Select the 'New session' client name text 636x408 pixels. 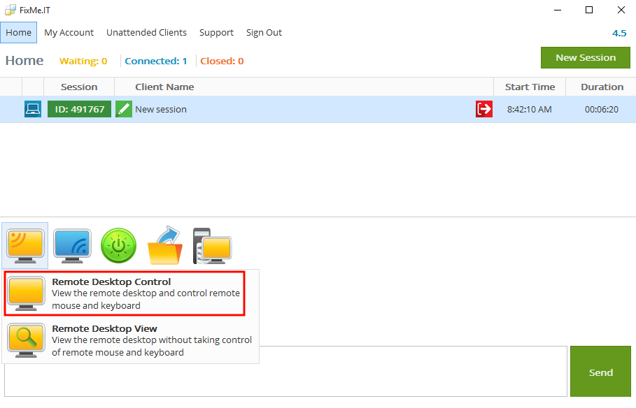point(161,110)
